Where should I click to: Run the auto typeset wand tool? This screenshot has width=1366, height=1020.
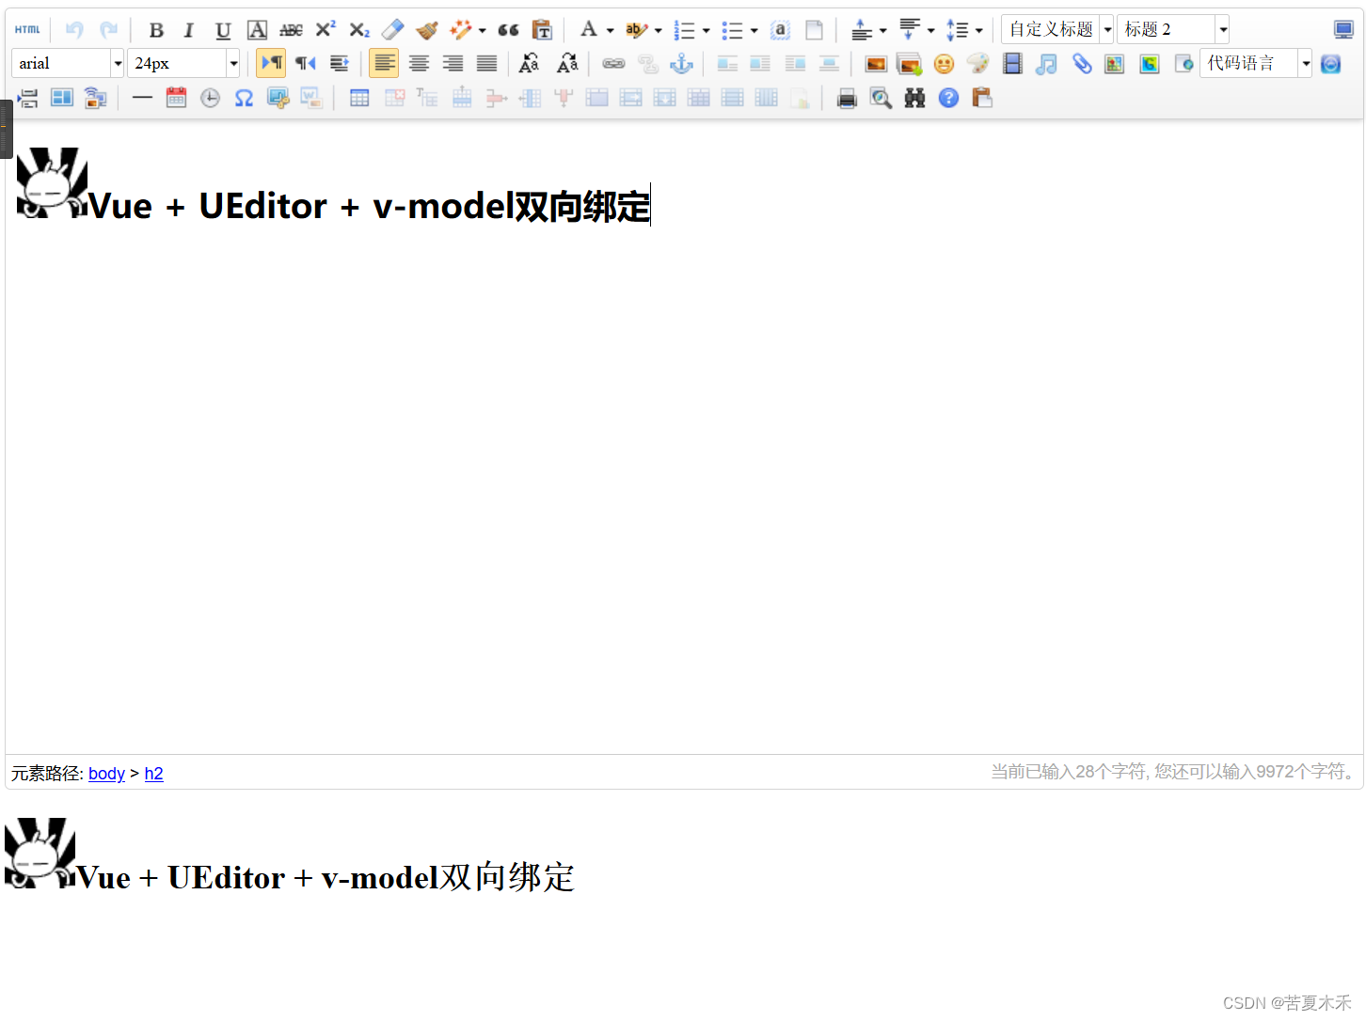coord(461,30)
